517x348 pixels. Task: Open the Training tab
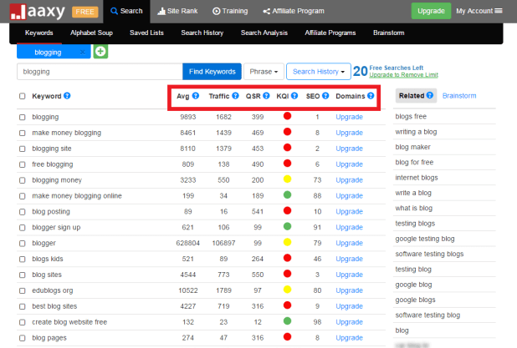pyautogui.click(x=230, y=11)
